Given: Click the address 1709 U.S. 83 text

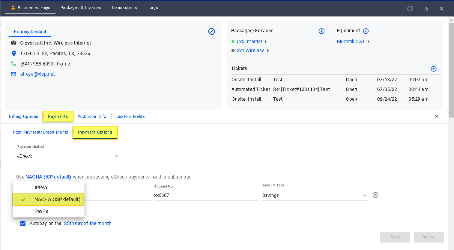Looking at the screenshot, I should click(55, 54).
